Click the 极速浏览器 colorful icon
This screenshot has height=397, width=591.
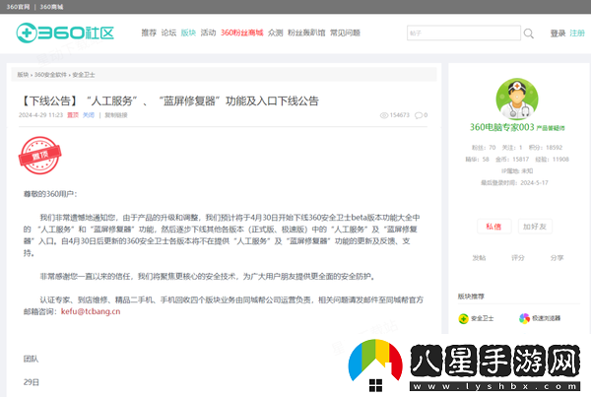point(524,318)
